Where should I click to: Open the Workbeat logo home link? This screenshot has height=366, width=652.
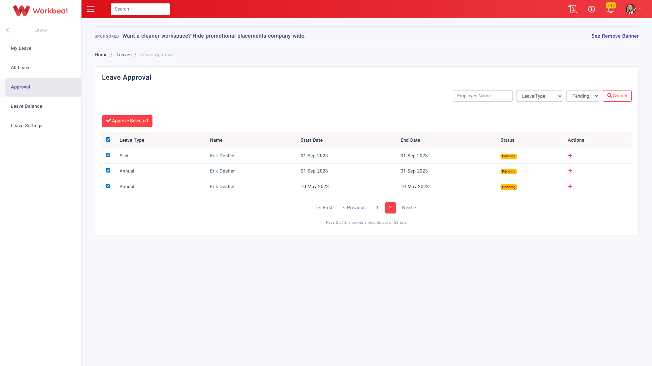(40, 11)
